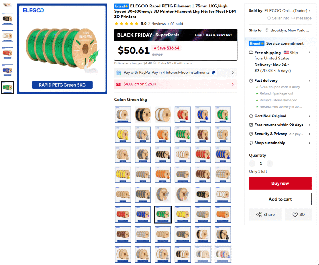Select the red spools gallery thumbnail

tap(7, 53)
